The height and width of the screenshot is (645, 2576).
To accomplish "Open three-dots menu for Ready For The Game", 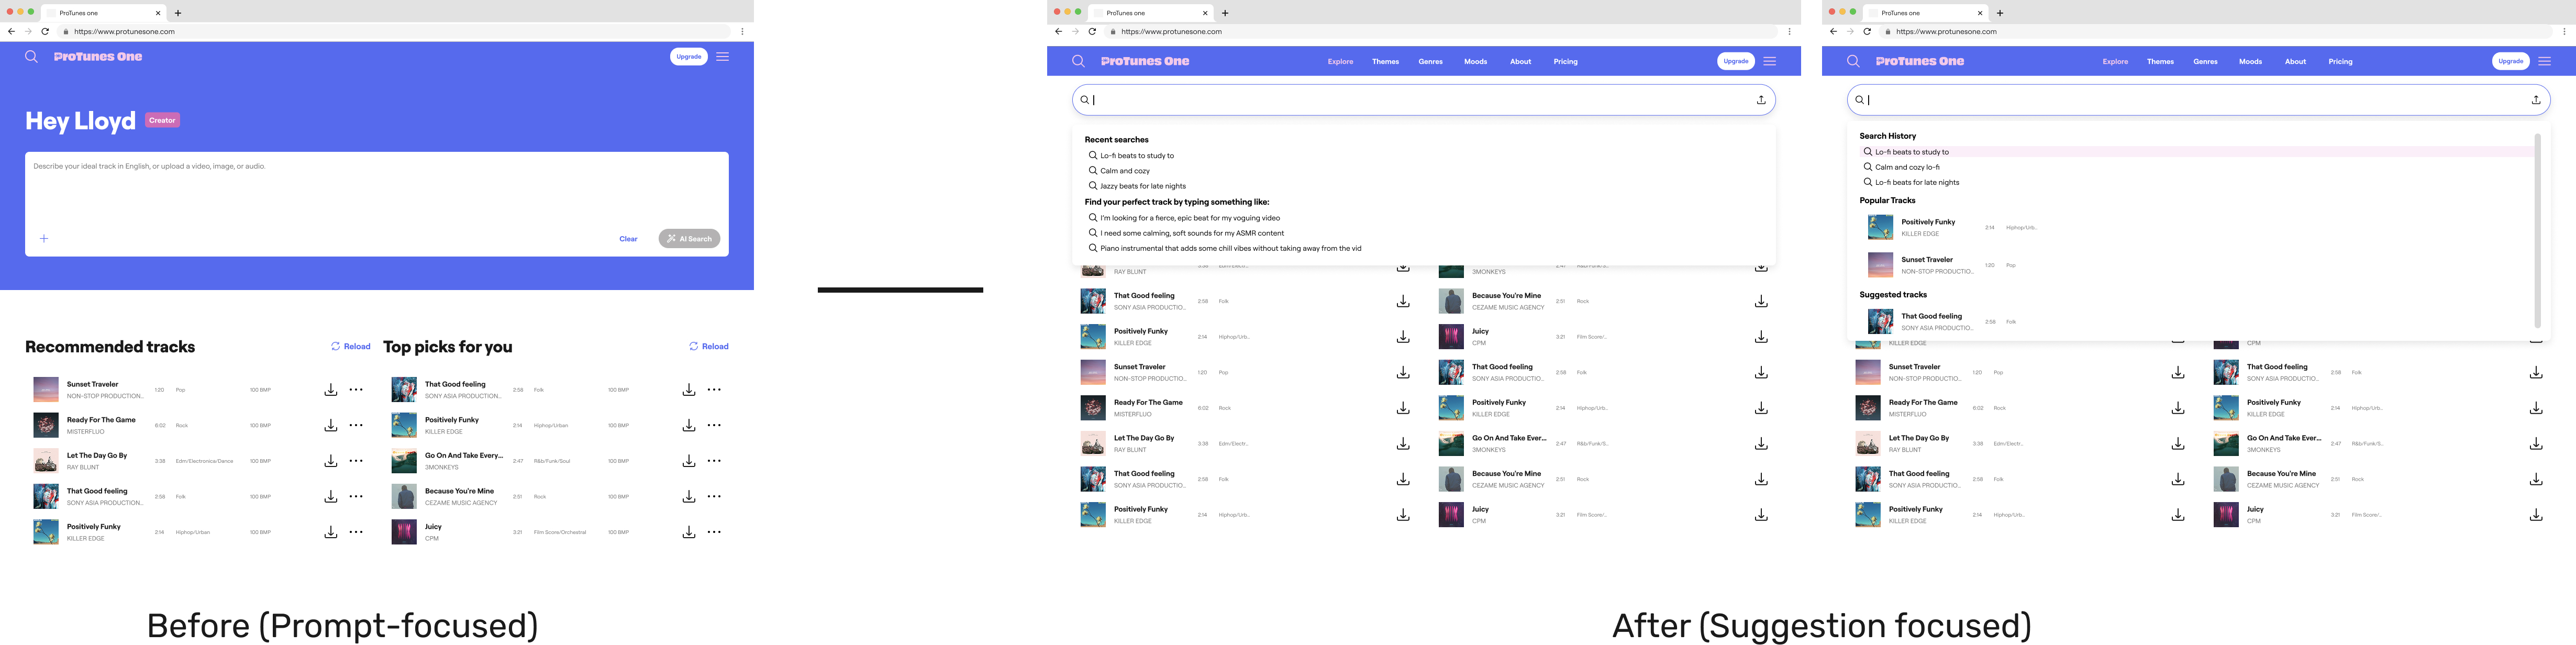I will [356, 426].
